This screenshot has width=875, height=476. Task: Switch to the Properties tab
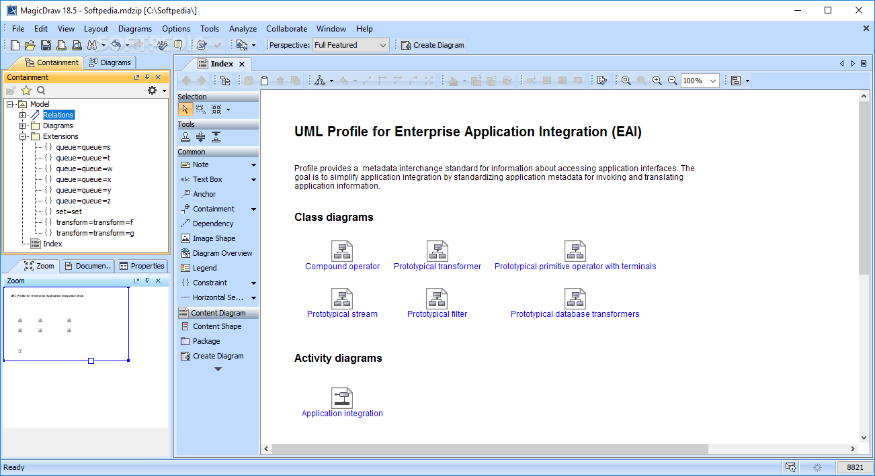(x=142, y=266)
